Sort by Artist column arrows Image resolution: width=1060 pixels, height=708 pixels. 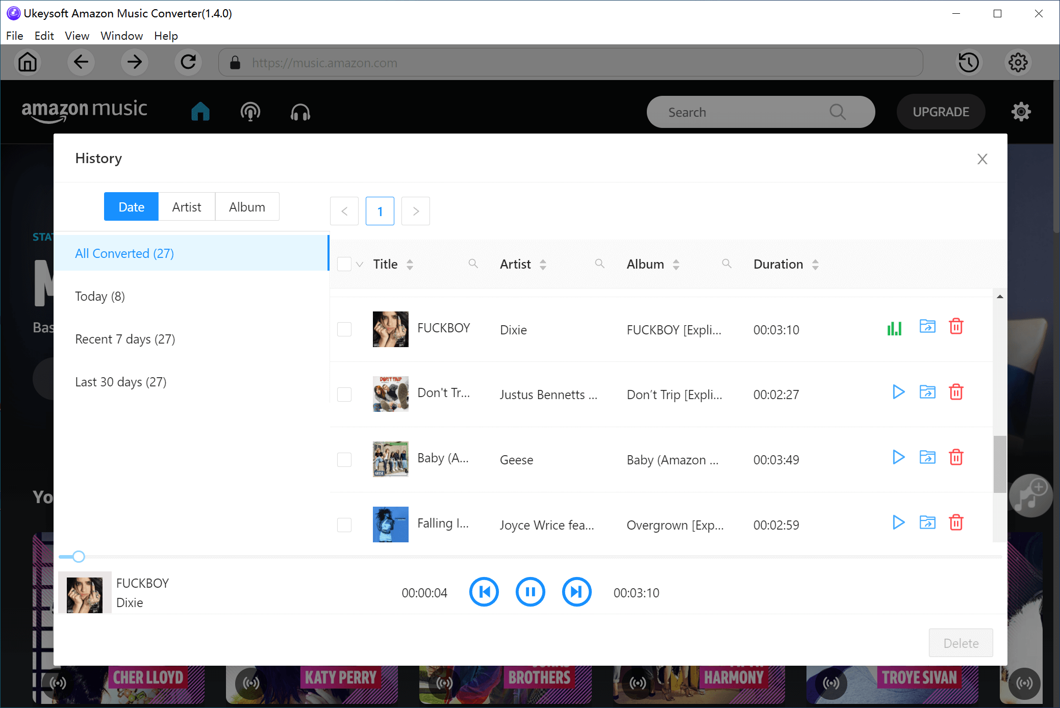tap(543, 265)
